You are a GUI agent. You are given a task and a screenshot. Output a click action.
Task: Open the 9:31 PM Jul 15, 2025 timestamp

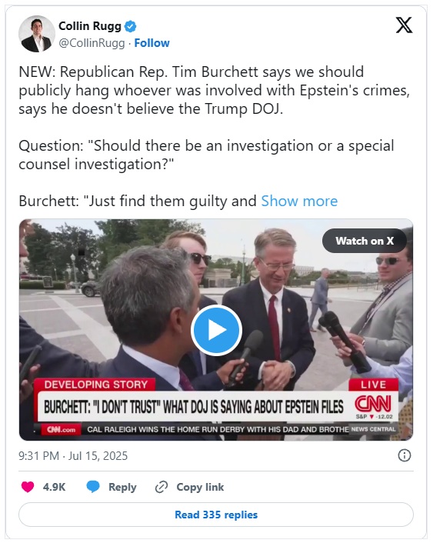73,456
